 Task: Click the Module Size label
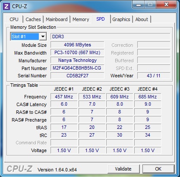click(x=34, y=45)
